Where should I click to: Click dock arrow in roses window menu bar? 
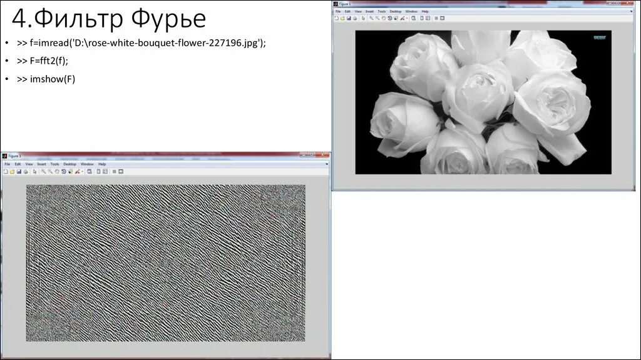[x=631, y=11]
